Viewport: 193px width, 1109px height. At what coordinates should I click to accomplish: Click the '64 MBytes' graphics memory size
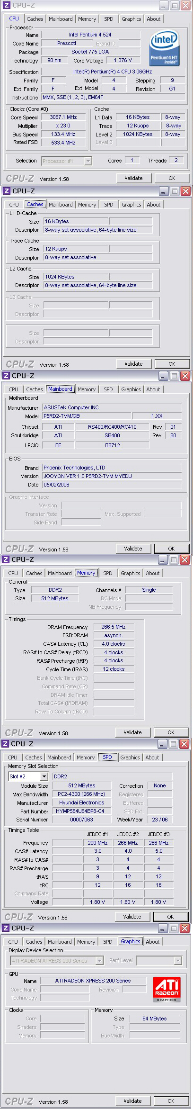(x=155, y=1019)
